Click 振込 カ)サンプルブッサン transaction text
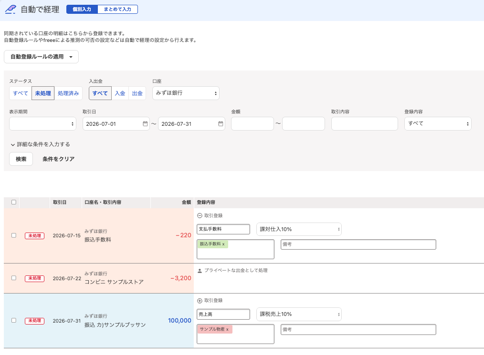484x355 pixels. (115, 325)
